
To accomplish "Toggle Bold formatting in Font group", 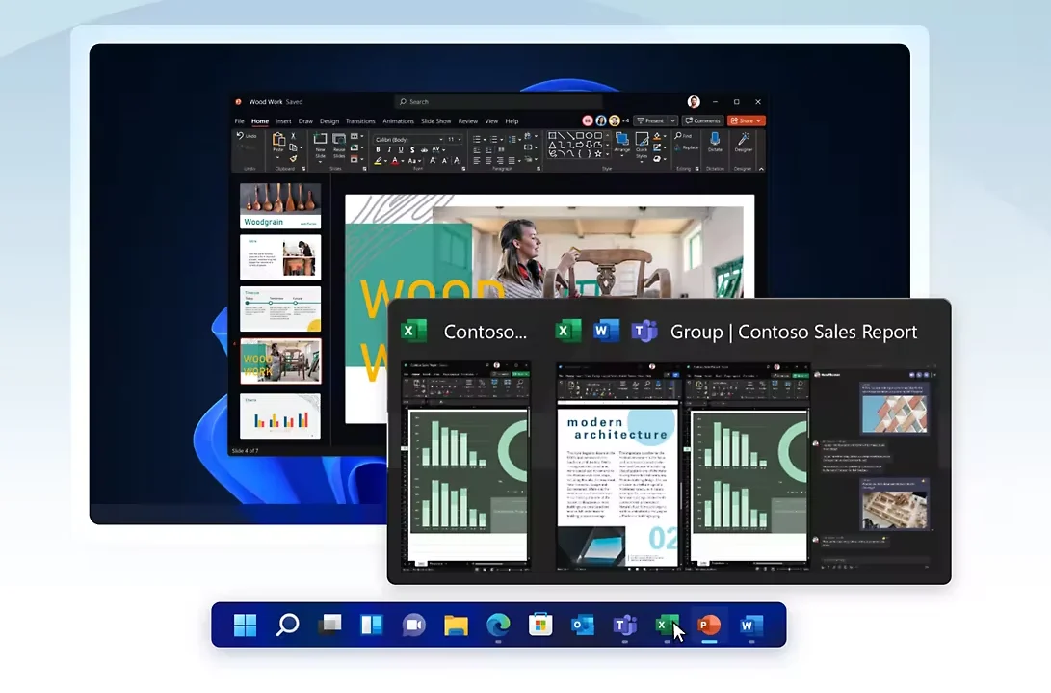I will (378, 149).
